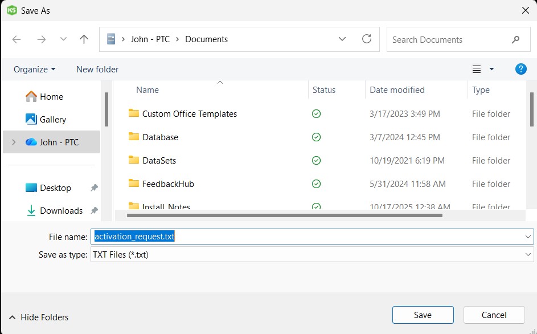
Task: Expand the John - PTC tree node
Action: point(14,142)
